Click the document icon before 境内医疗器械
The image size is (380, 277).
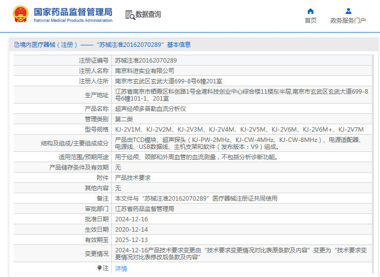coord(16,44)
